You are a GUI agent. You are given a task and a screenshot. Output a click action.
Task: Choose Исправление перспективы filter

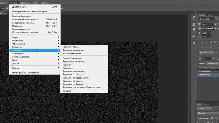35,32
